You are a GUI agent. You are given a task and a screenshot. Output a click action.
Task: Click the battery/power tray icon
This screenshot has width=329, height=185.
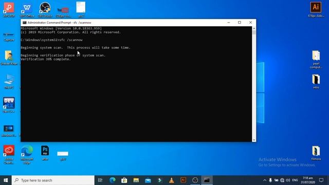(277, 180)
